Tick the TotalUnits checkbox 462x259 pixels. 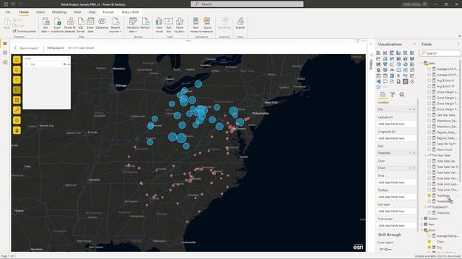[429, 213]
